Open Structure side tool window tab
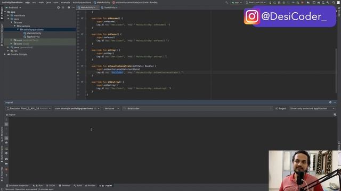 tap(2, 134)
